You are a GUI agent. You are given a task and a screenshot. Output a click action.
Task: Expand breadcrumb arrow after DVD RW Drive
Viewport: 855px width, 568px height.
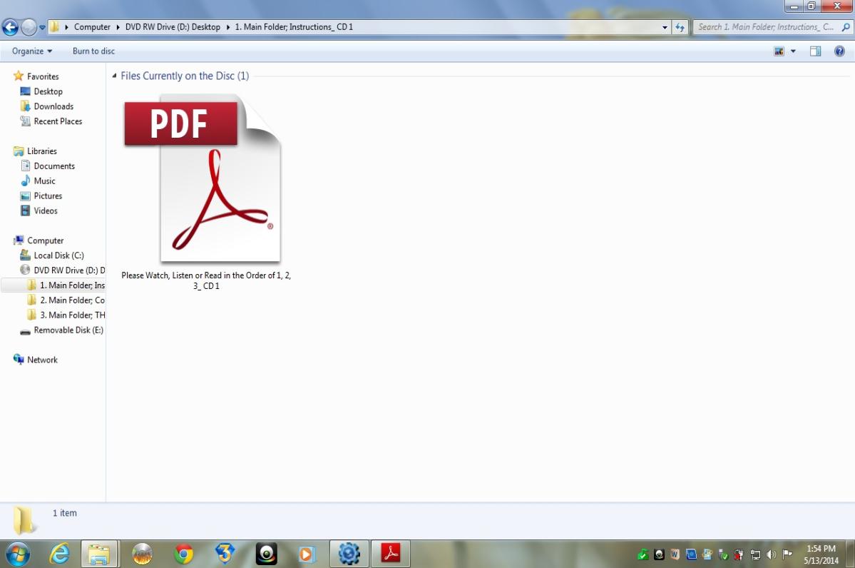(x=228, y=27)
